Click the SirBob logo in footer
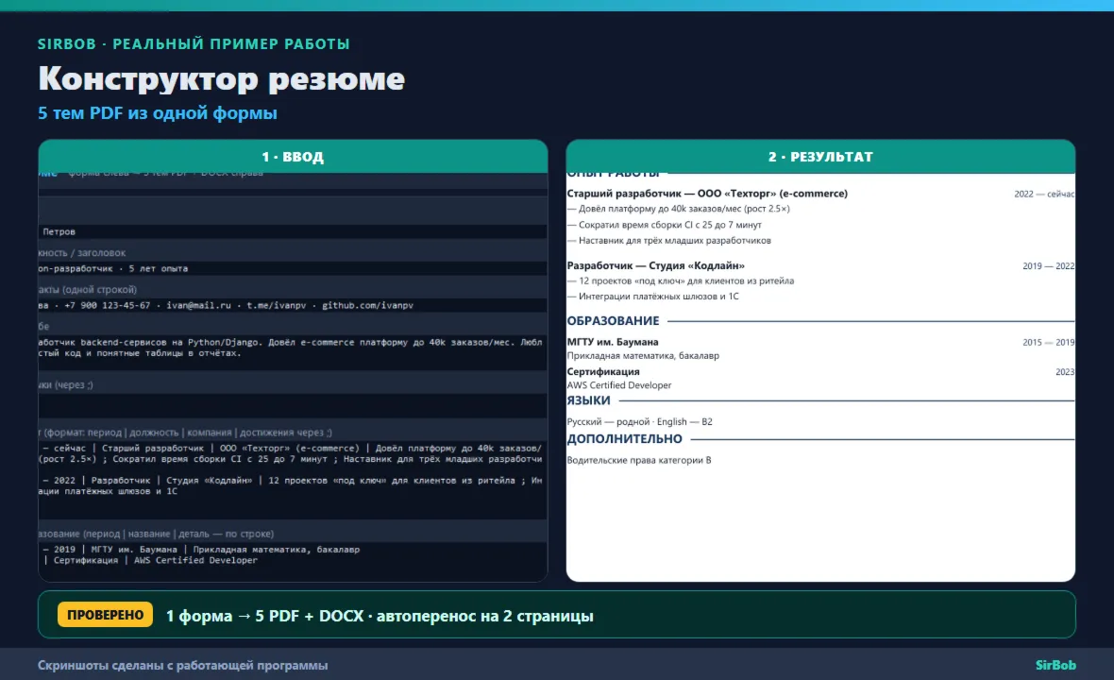Screen dimensions: 1114x680 pos(1055,665)
